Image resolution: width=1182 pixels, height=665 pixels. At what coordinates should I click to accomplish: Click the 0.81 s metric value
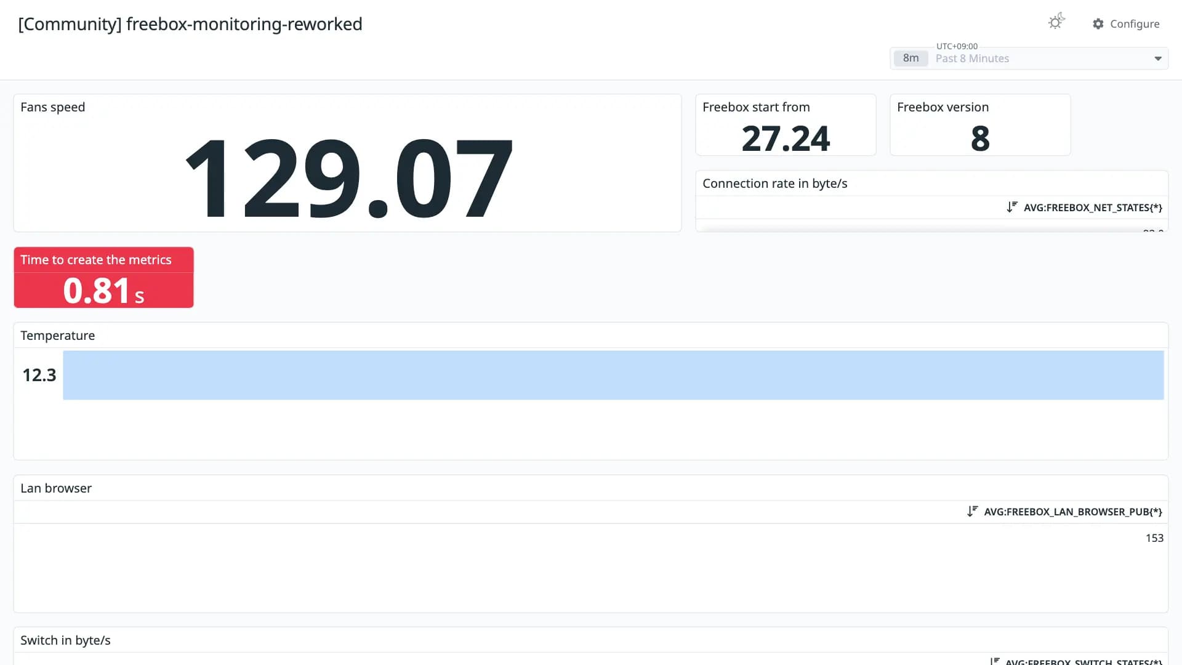[x=103, y=291]
